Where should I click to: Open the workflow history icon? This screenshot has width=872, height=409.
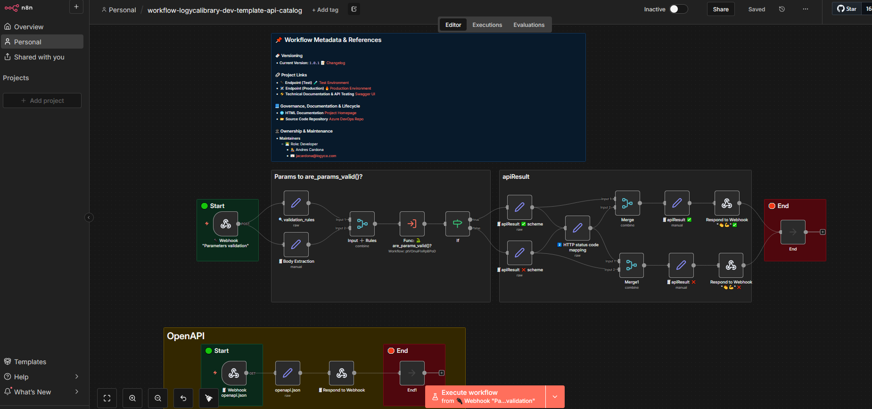[782, 9]
